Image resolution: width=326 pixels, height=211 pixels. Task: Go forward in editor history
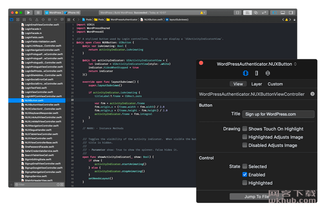[78, 20]
